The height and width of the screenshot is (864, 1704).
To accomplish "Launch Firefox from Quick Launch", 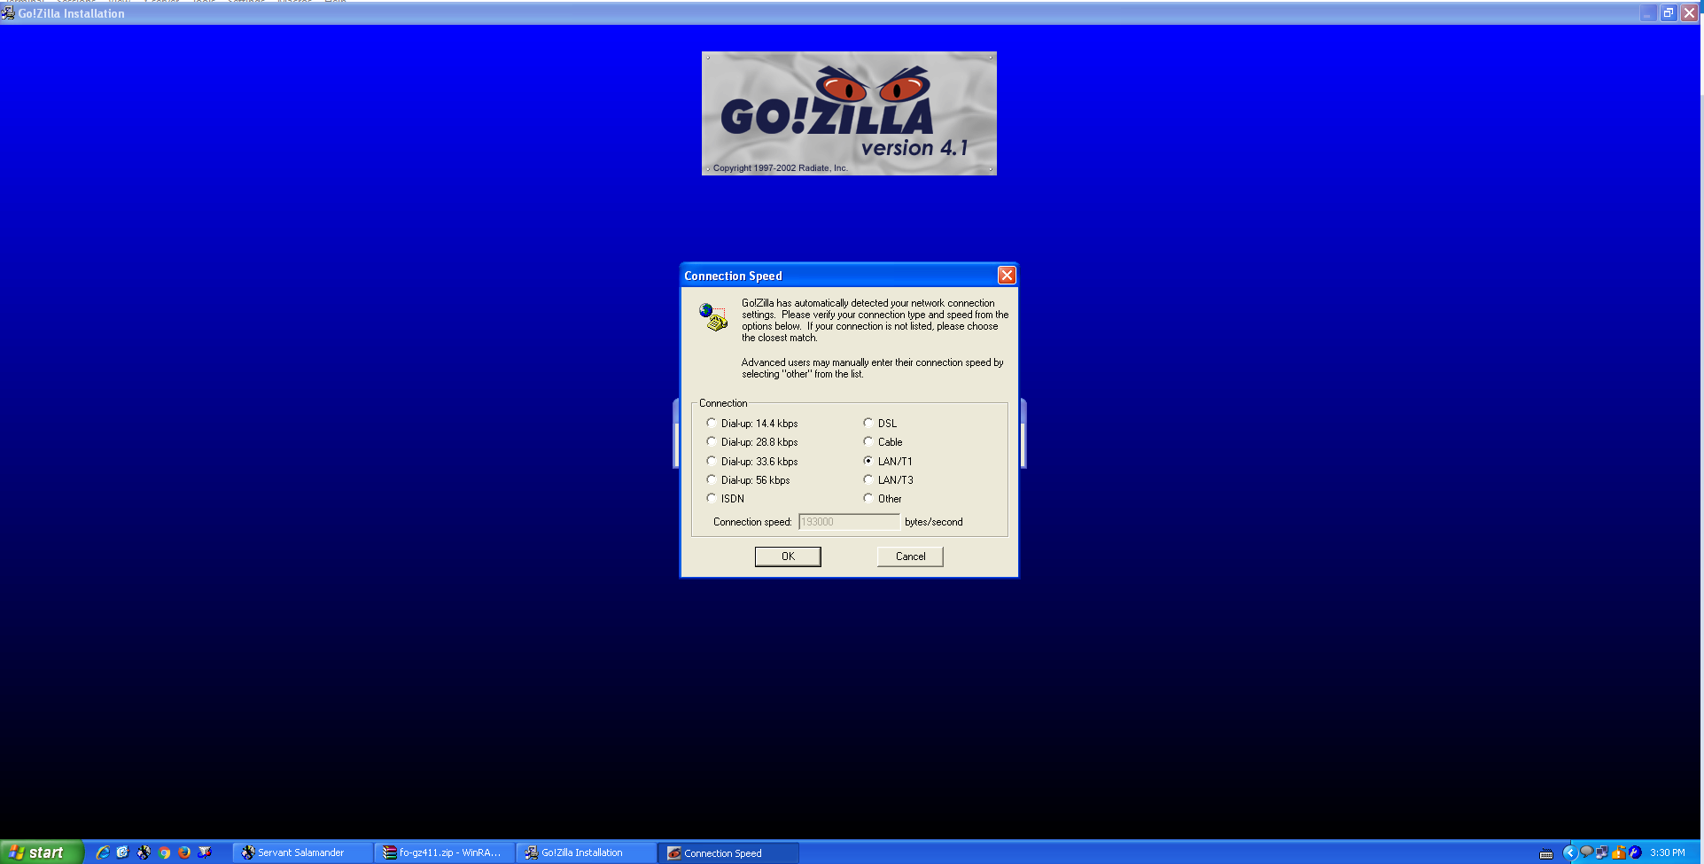I will tap(184, 852).
